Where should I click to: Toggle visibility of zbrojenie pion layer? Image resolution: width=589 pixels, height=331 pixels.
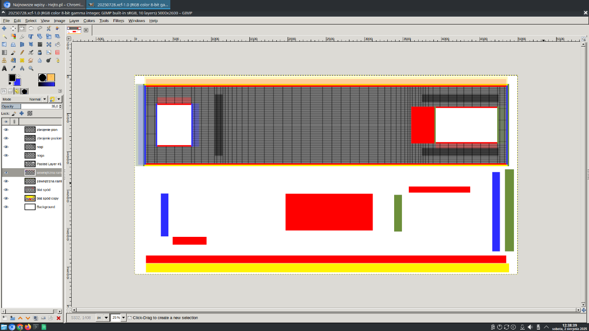point(6,130)
